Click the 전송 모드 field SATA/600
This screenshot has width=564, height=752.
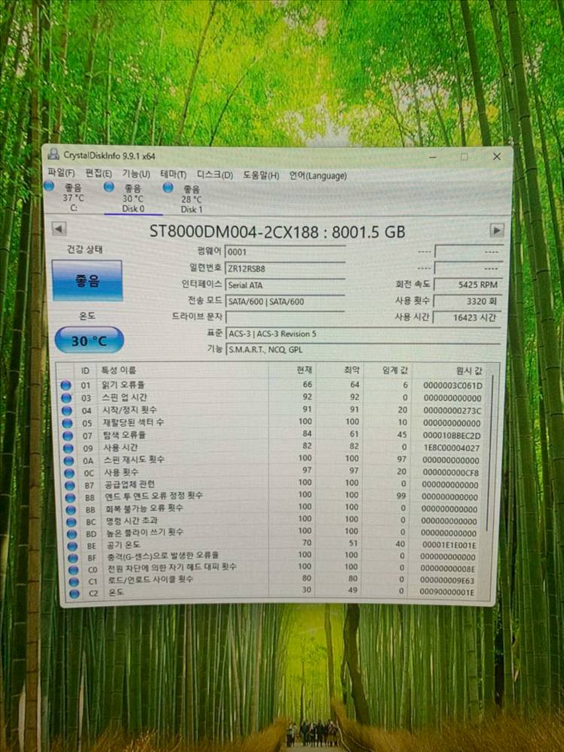[285, 302]
